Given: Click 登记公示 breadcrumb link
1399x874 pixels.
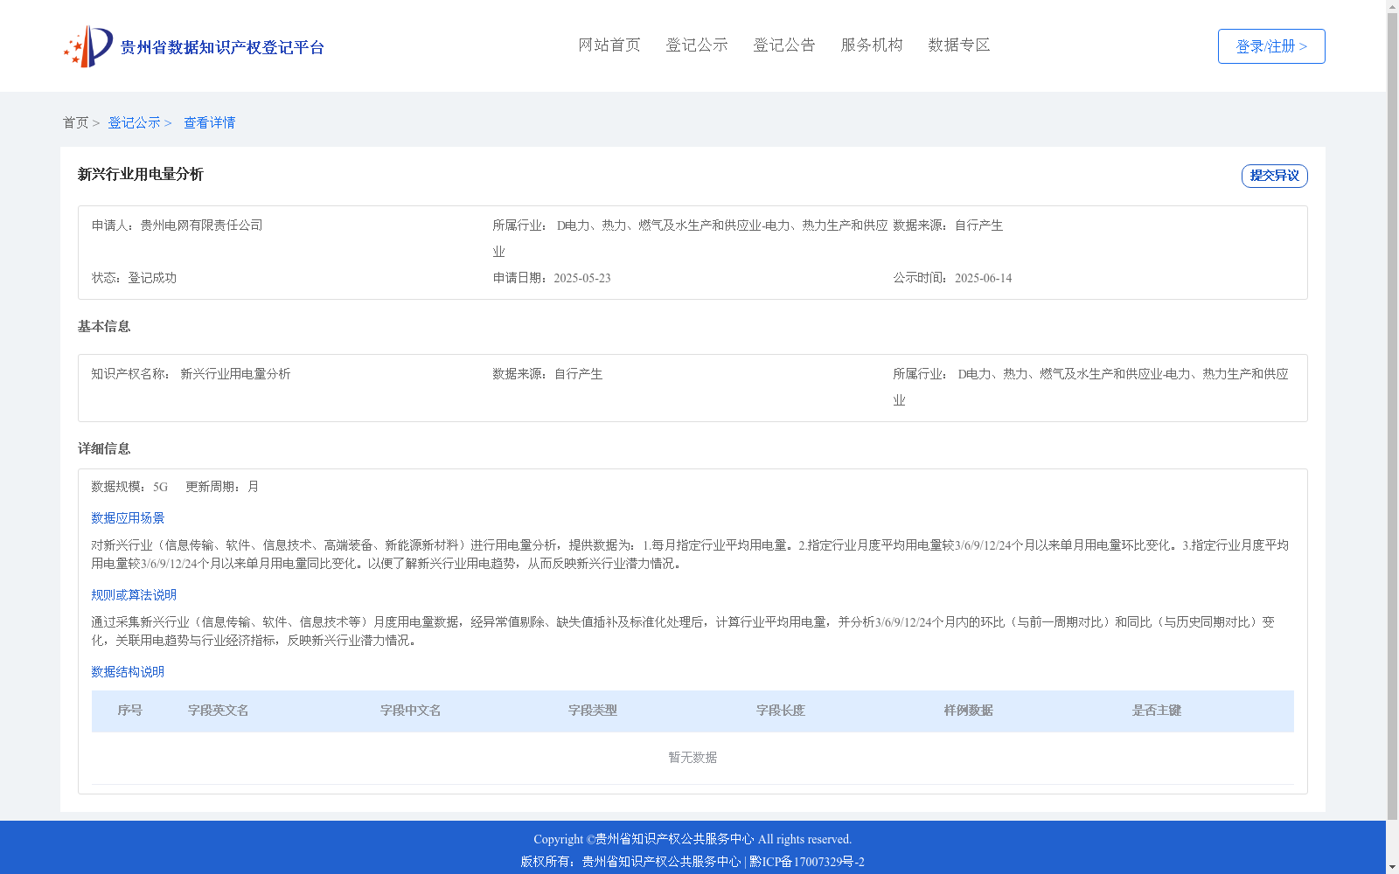Looking at the screenshot, I should click(134, 122).
